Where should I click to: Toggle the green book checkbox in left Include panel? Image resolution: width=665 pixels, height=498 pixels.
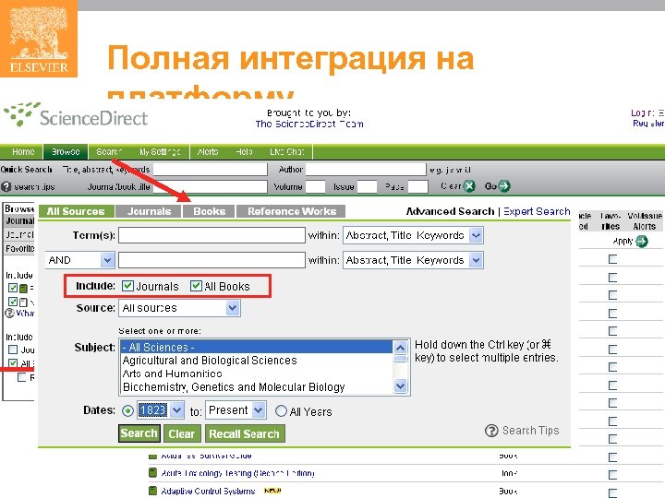pyautogui.click(x=13, y=288)
